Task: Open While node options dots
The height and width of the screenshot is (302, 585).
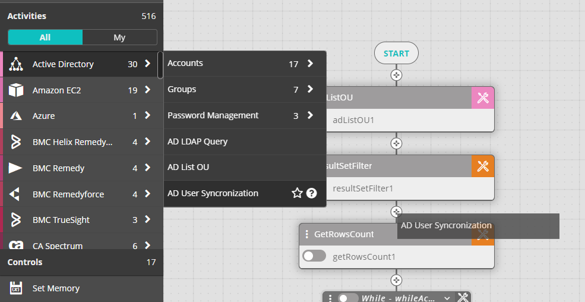Action: pyautogui.click(x=330, y=298)
